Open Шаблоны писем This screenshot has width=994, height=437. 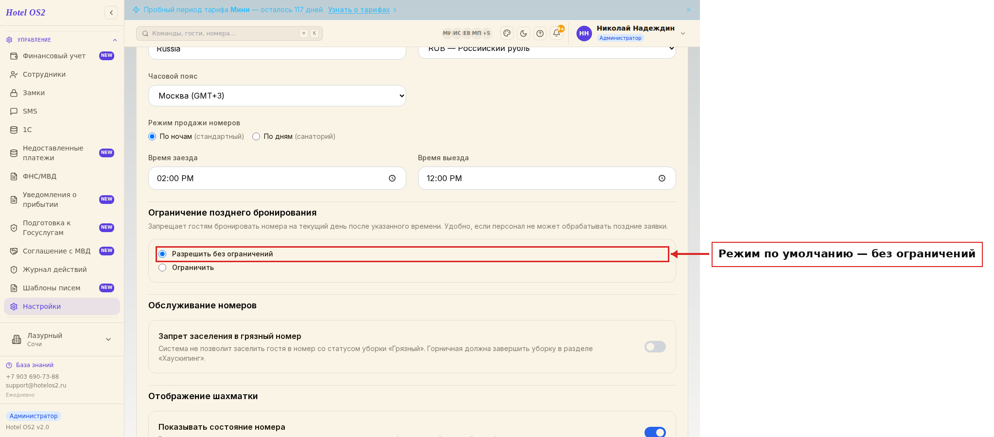(x=62, y=288)
